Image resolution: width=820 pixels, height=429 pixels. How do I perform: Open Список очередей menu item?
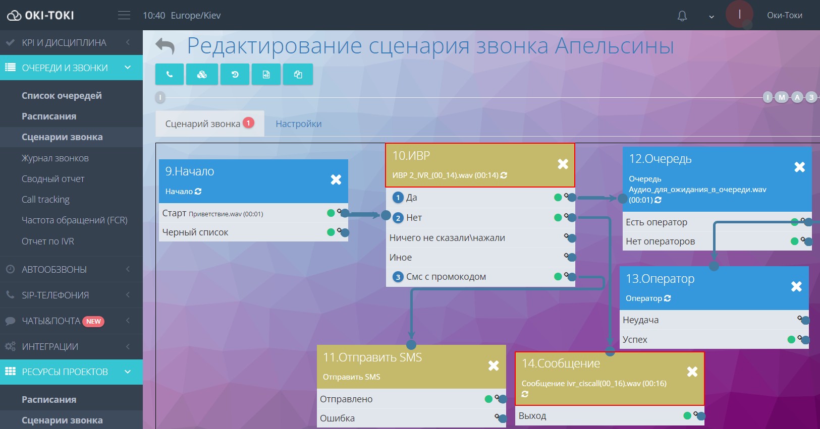(x=62, y=95)
